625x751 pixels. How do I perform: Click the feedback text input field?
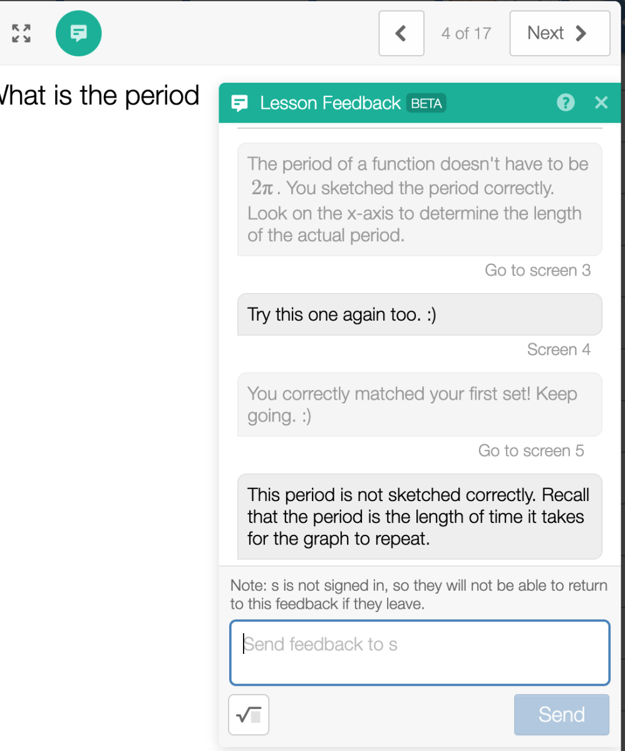point(420,652)
